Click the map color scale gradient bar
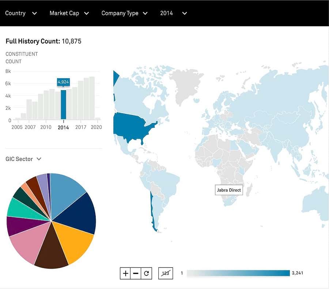This screenshot has height=289, width=329. point(238,273)
